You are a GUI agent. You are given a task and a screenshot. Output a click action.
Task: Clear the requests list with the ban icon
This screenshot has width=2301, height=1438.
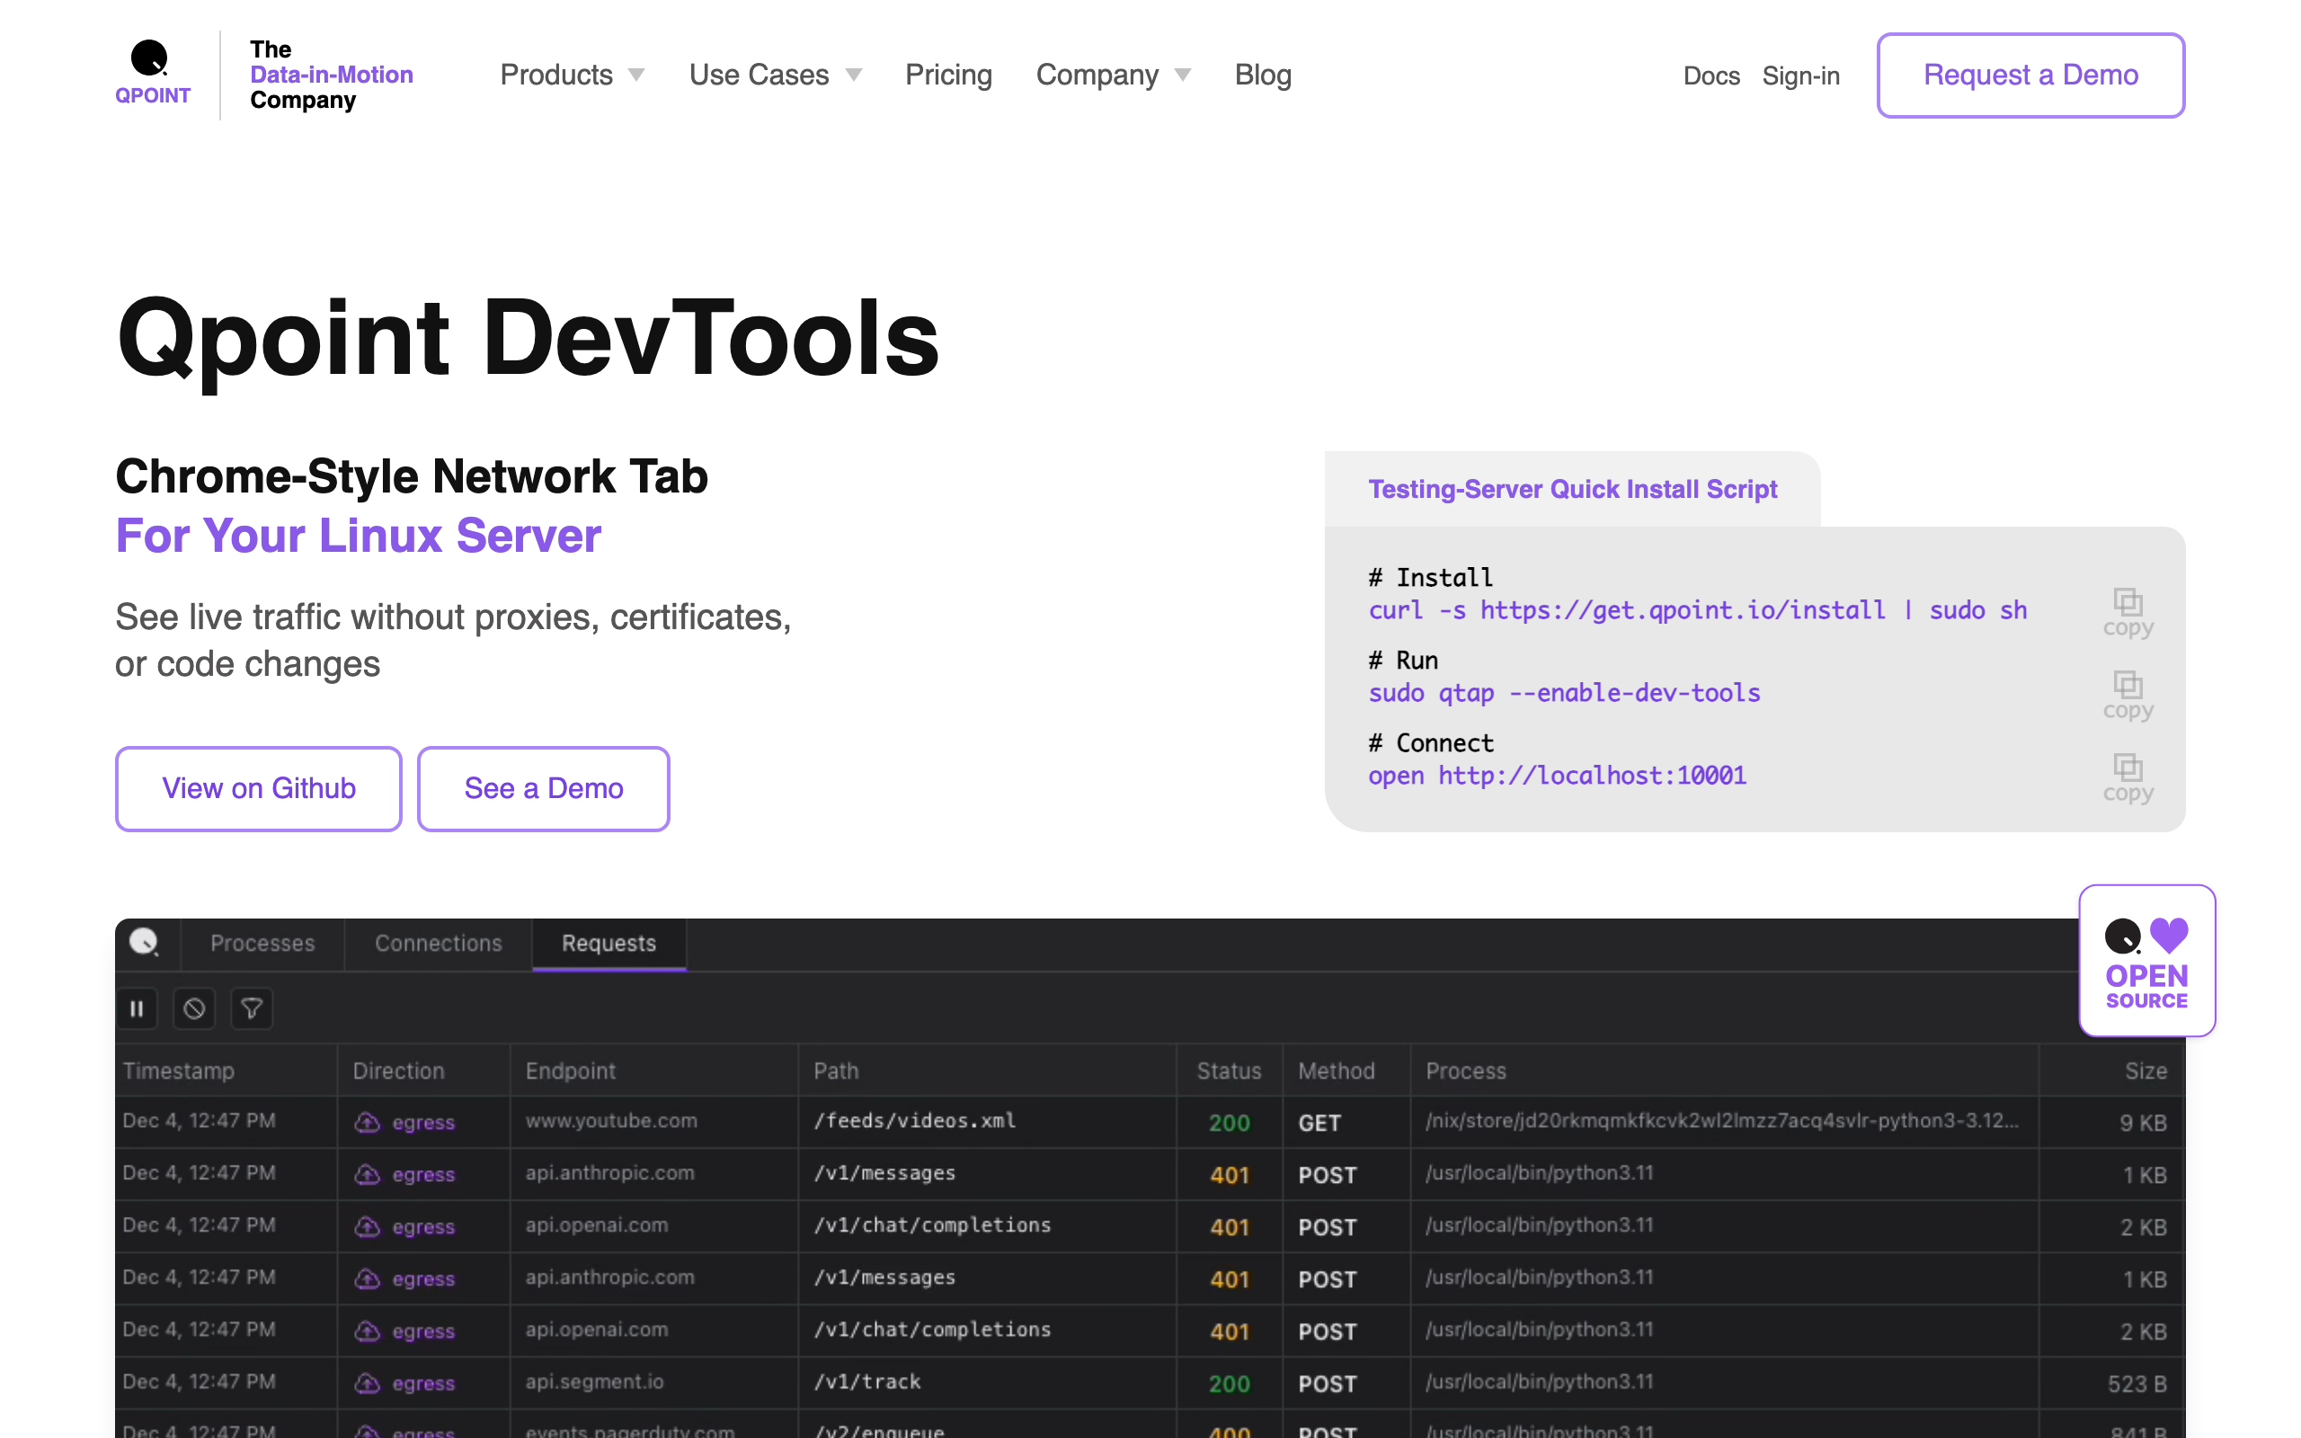click(194, 1008)
